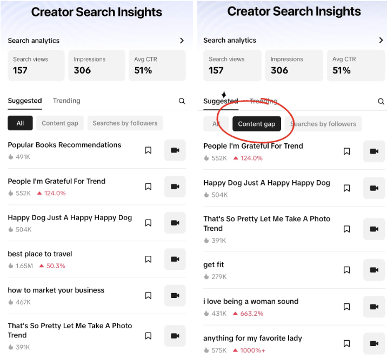Toggle the bookmark on how to market your business
The width and height of the screenshot is (387, 358).
coord(148,295)
